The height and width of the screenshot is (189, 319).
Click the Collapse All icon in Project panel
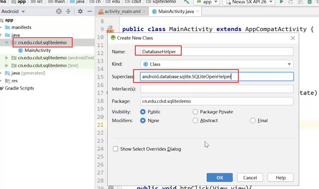(x=68, y=11)
